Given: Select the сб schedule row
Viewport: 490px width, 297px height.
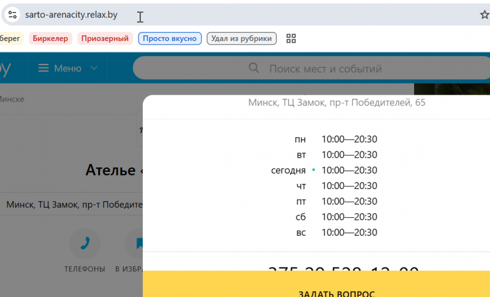Looking at the screenshot, I should (x=337, y=217).
